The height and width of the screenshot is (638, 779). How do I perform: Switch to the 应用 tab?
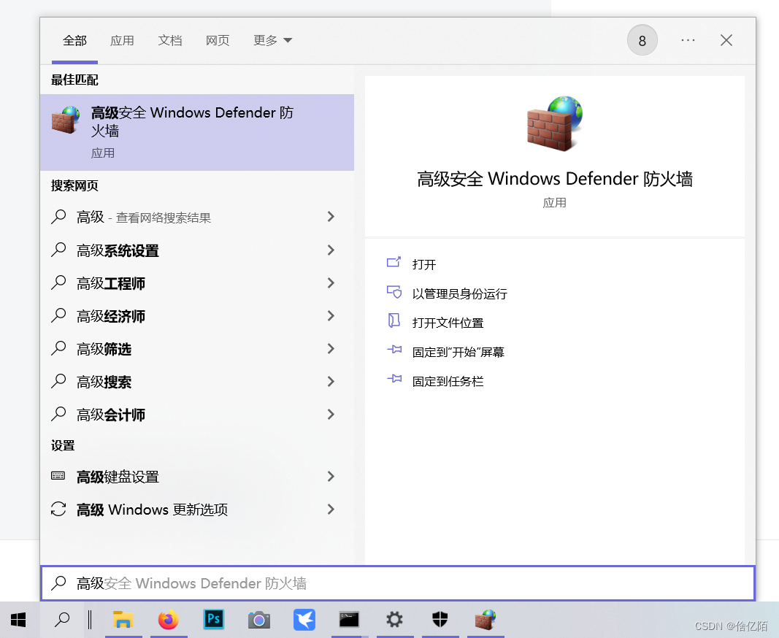click(122, 41)
